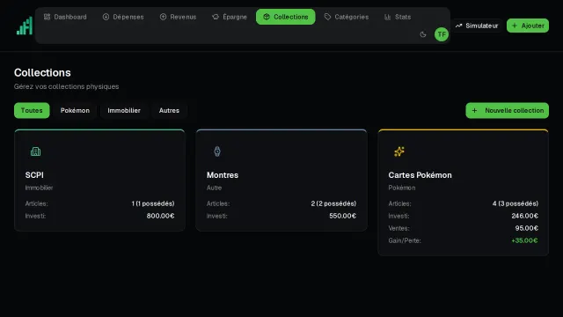The image size is (563, 317).
Task: Click the Collections page heading
Action: click(x=42, y=72)
